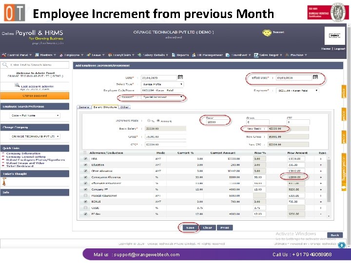Image resolution: width=351 pixels, height=263 pixels.
Task: Open the Control Panel menu
Action: [17, 55]
